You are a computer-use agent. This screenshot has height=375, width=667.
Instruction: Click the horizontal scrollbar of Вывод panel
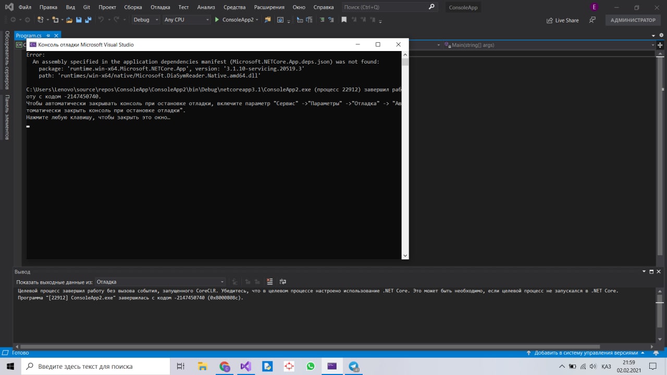310,346
